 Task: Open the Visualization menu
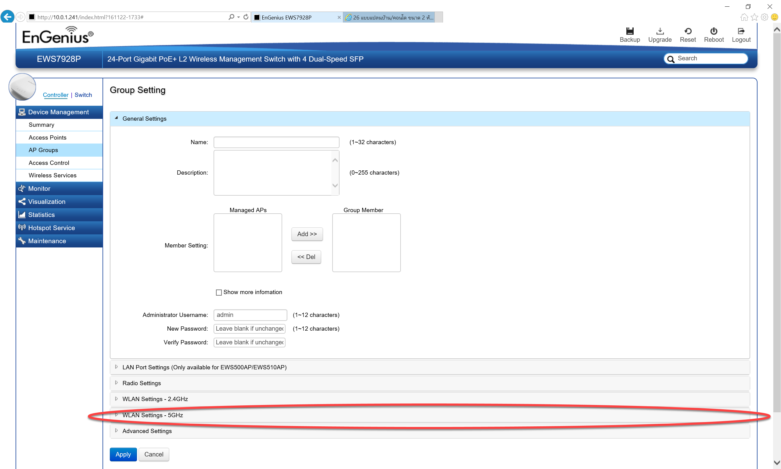click(59, 201)
